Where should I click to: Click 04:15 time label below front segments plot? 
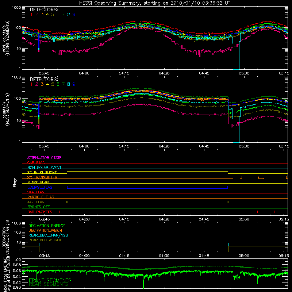click(x=124, y=73)
